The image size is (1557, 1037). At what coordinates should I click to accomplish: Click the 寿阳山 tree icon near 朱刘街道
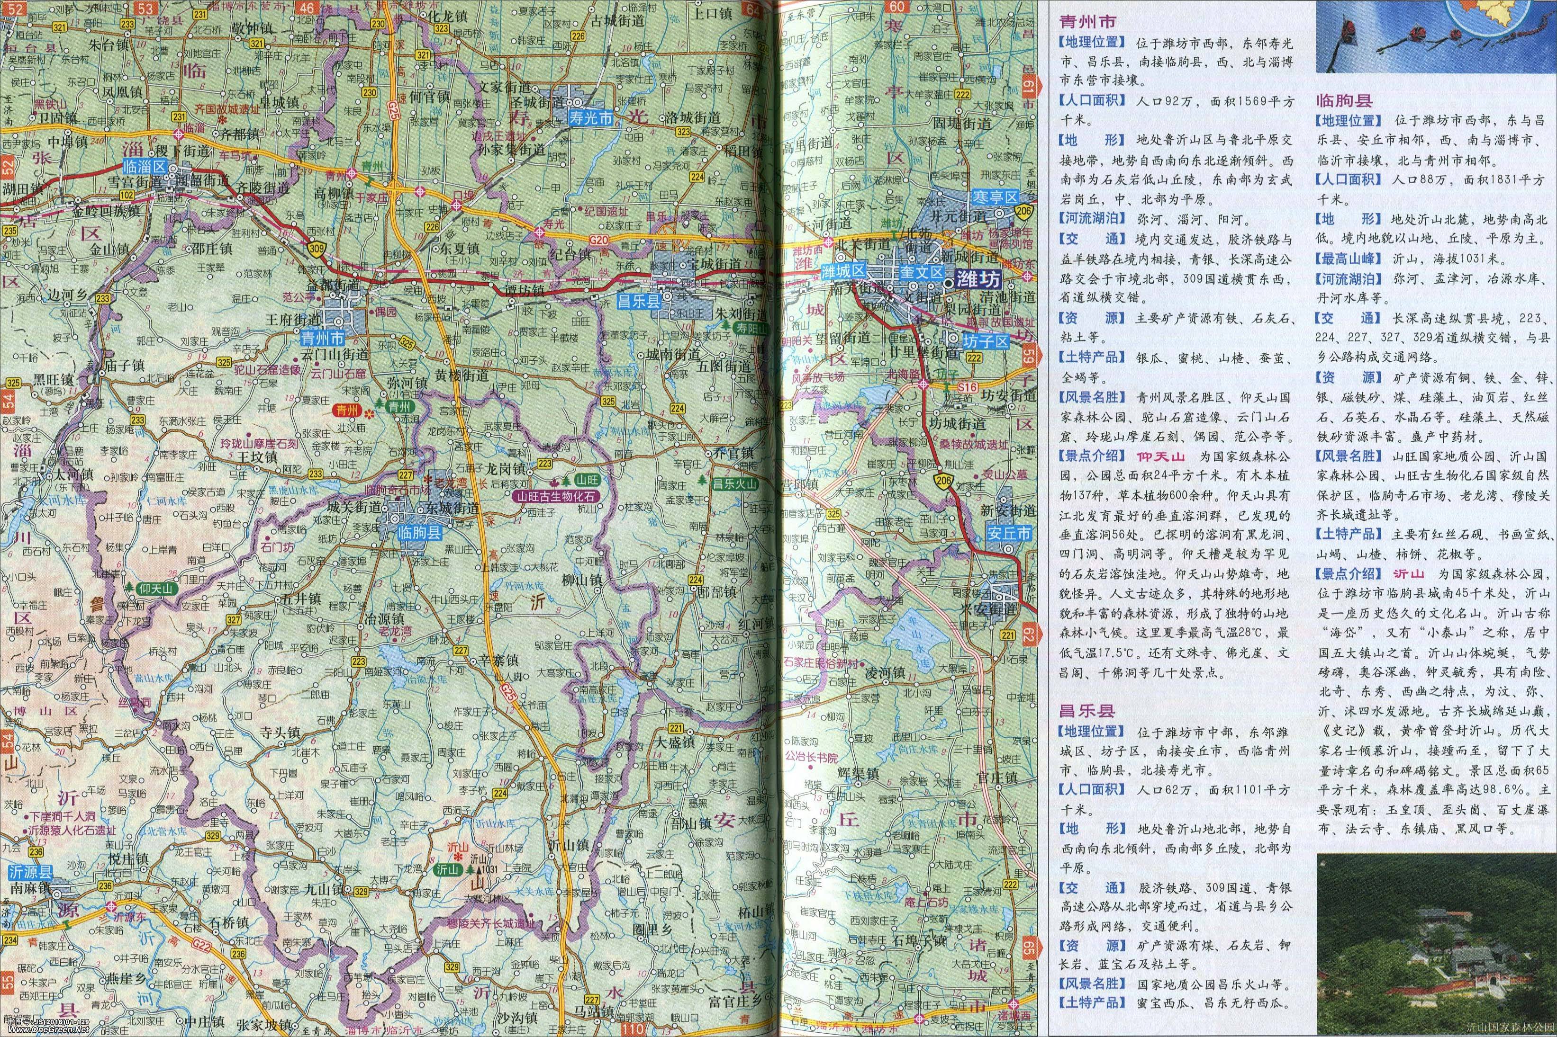(x=725, y=326)
